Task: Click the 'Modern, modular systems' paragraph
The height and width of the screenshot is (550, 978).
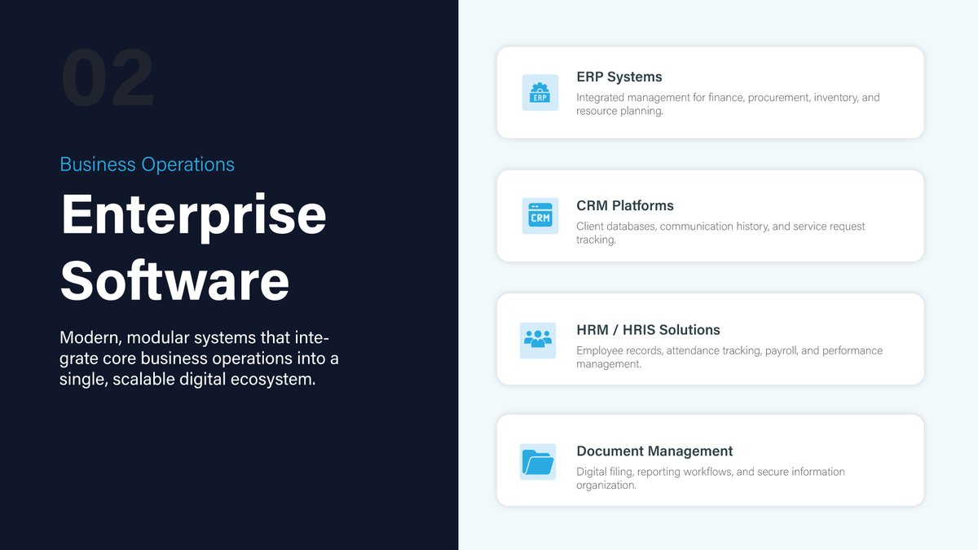Action: pyautogui.click(x=199, y=359)
